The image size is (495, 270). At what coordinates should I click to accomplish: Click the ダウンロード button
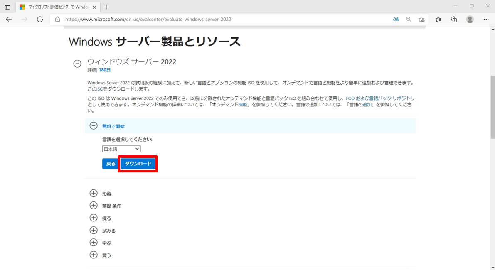click(138, 164)
